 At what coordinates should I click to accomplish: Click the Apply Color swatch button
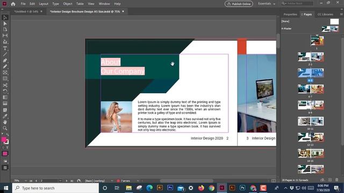(5, 154)
